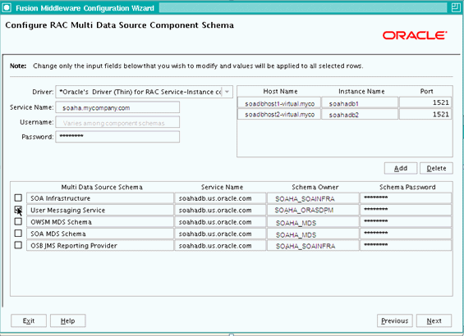The image size is (464, 336).
Task: Select the SOA Infrastructure schema name cell
Action: (x=100, y=198)
